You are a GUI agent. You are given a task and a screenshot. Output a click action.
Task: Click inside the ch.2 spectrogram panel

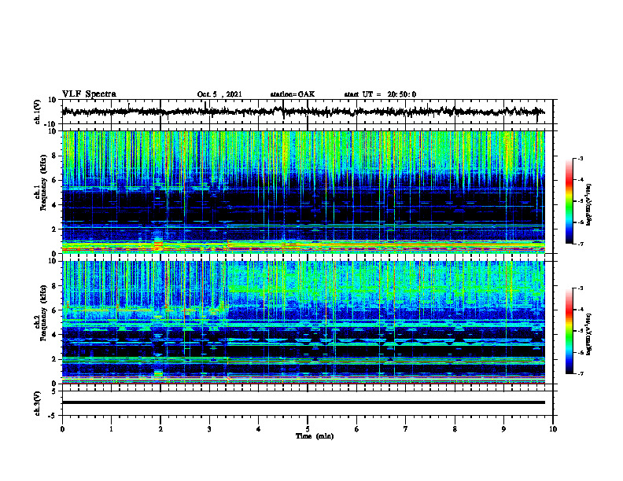click(303, 322)
